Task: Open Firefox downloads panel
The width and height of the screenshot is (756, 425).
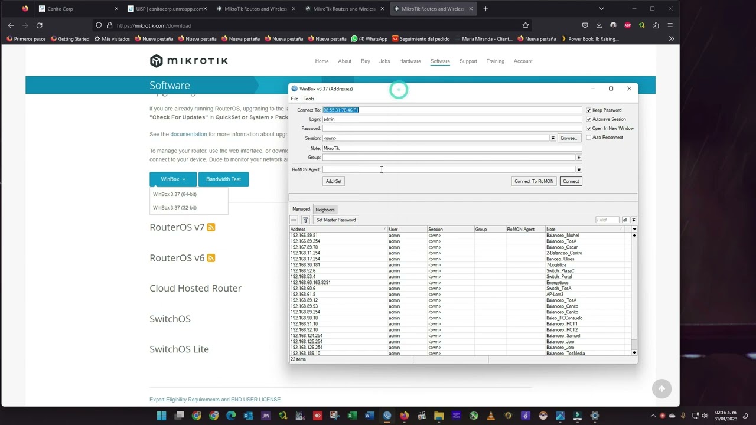Action: [599, 25]
